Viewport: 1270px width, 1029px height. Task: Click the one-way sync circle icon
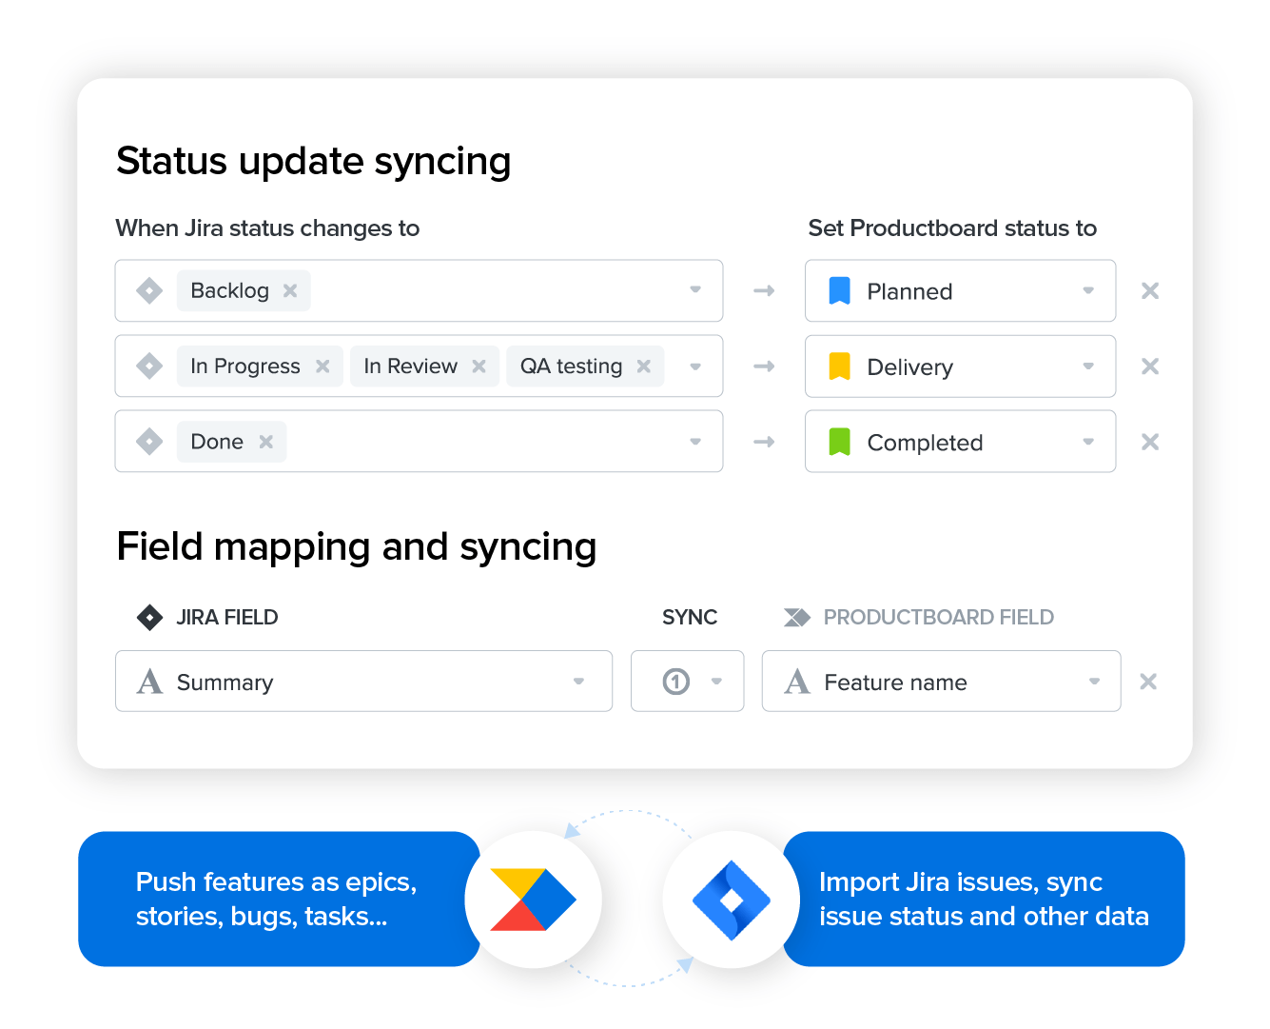(676, 682)
